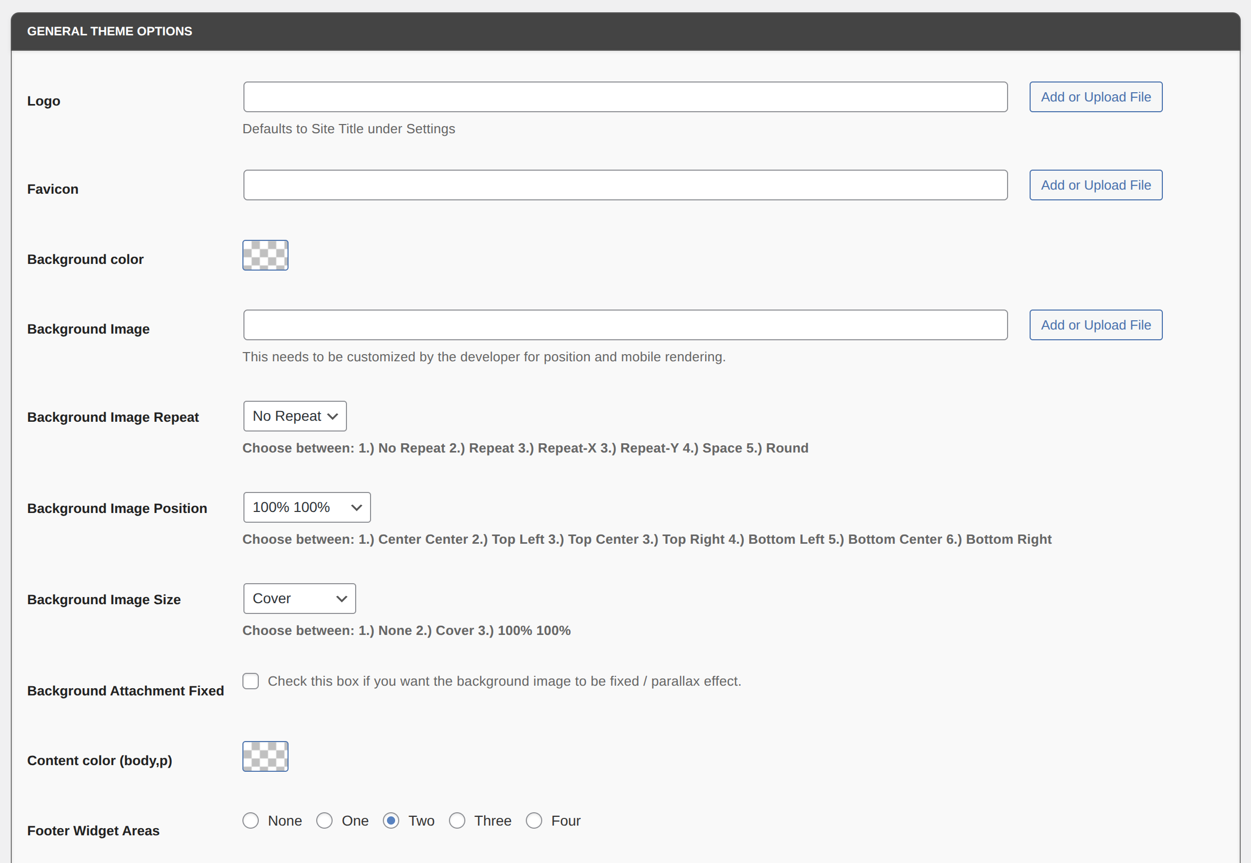Click the position options hint text
This screenshot has width=1251, height=863.
click(647, 539)
